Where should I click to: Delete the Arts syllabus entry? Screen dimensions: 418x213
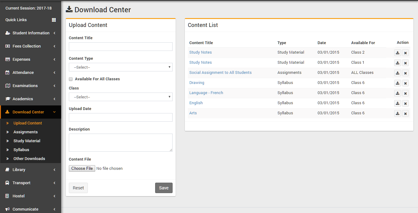coord(405,113)
